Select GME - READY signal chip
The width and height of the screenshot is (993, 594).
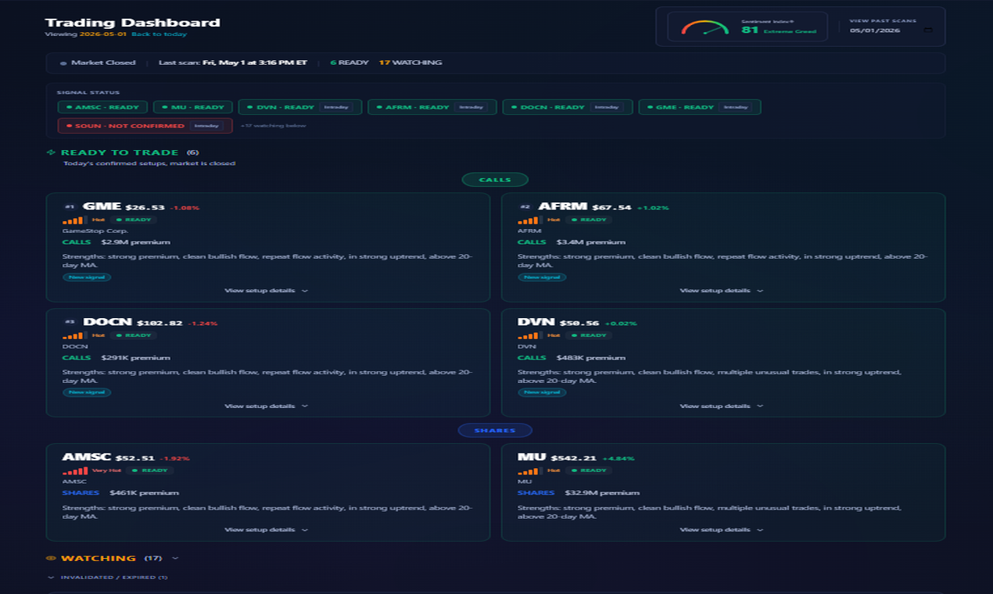[x=700, y=107]
